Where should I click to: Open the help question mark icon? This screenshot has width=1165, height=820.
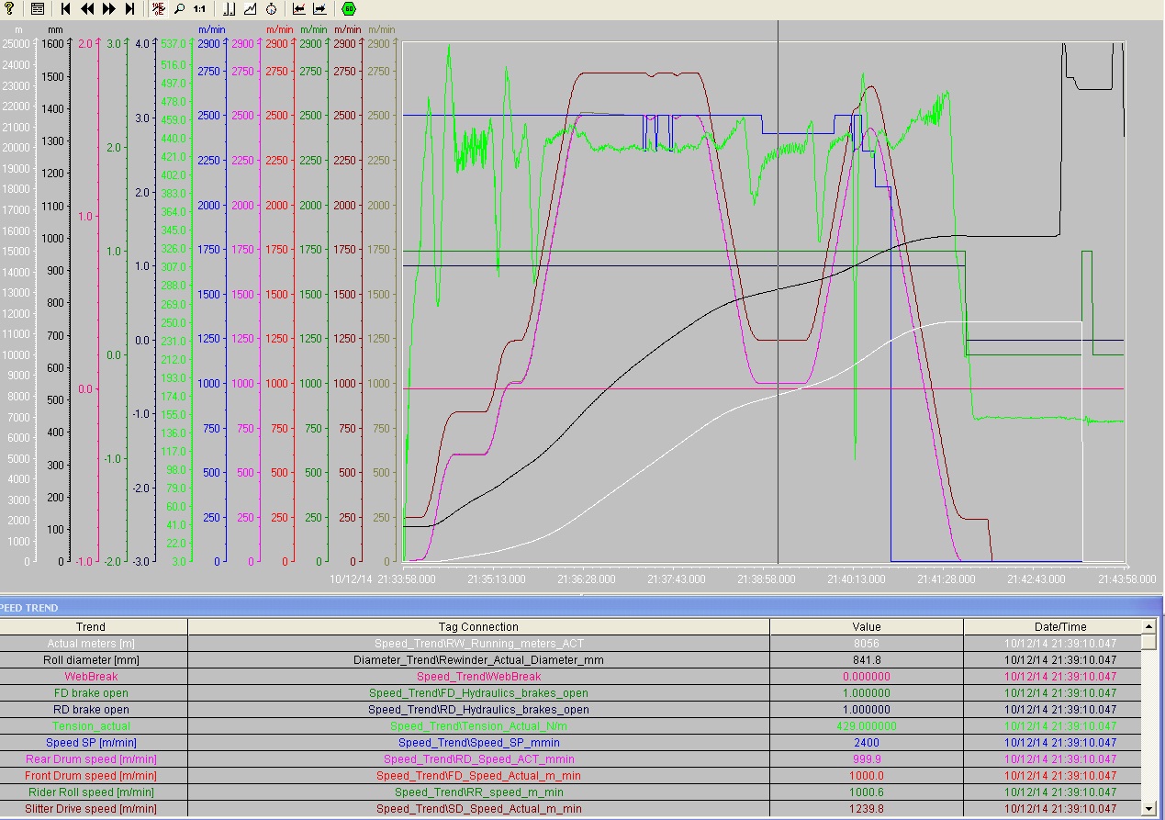click(10, 9)
